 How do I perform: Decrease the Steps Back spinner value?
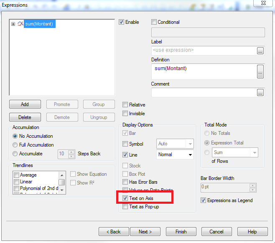[71, 156]
